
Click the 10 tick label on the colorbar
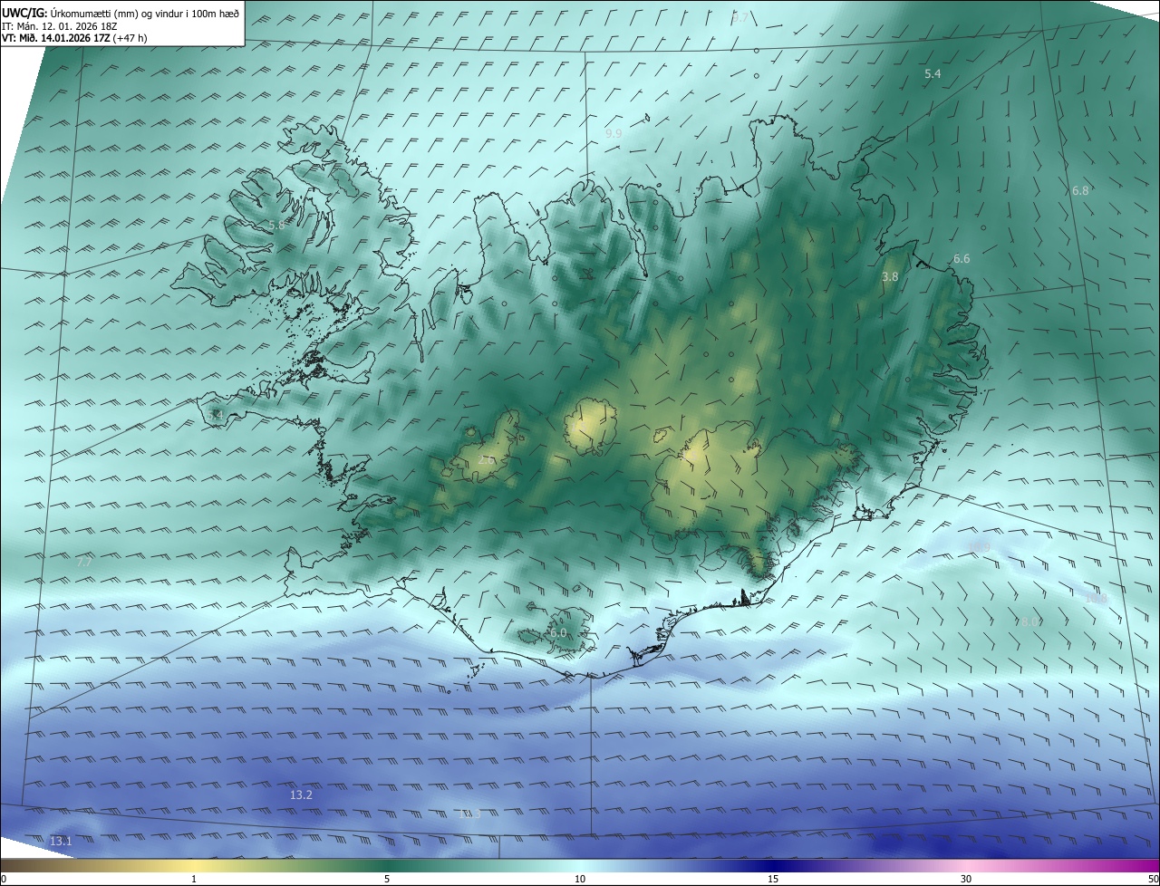click(x=580, y=879)
